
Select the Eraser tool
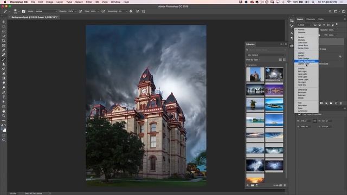tap(4, 74)
